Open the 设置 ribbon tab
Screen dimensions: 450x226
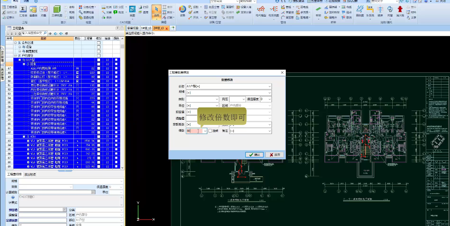coord(26,1)
